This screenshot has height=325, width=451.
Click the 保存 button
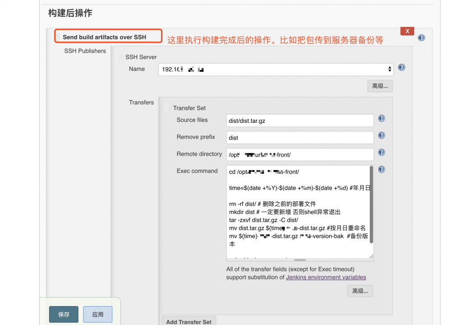63,314
